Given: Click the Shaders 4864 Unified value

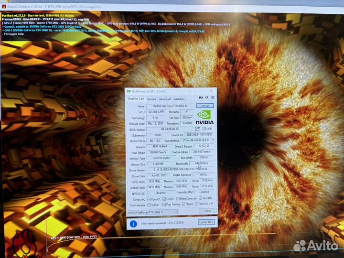Looking at the screenshot, I should [x=160, y=146].
